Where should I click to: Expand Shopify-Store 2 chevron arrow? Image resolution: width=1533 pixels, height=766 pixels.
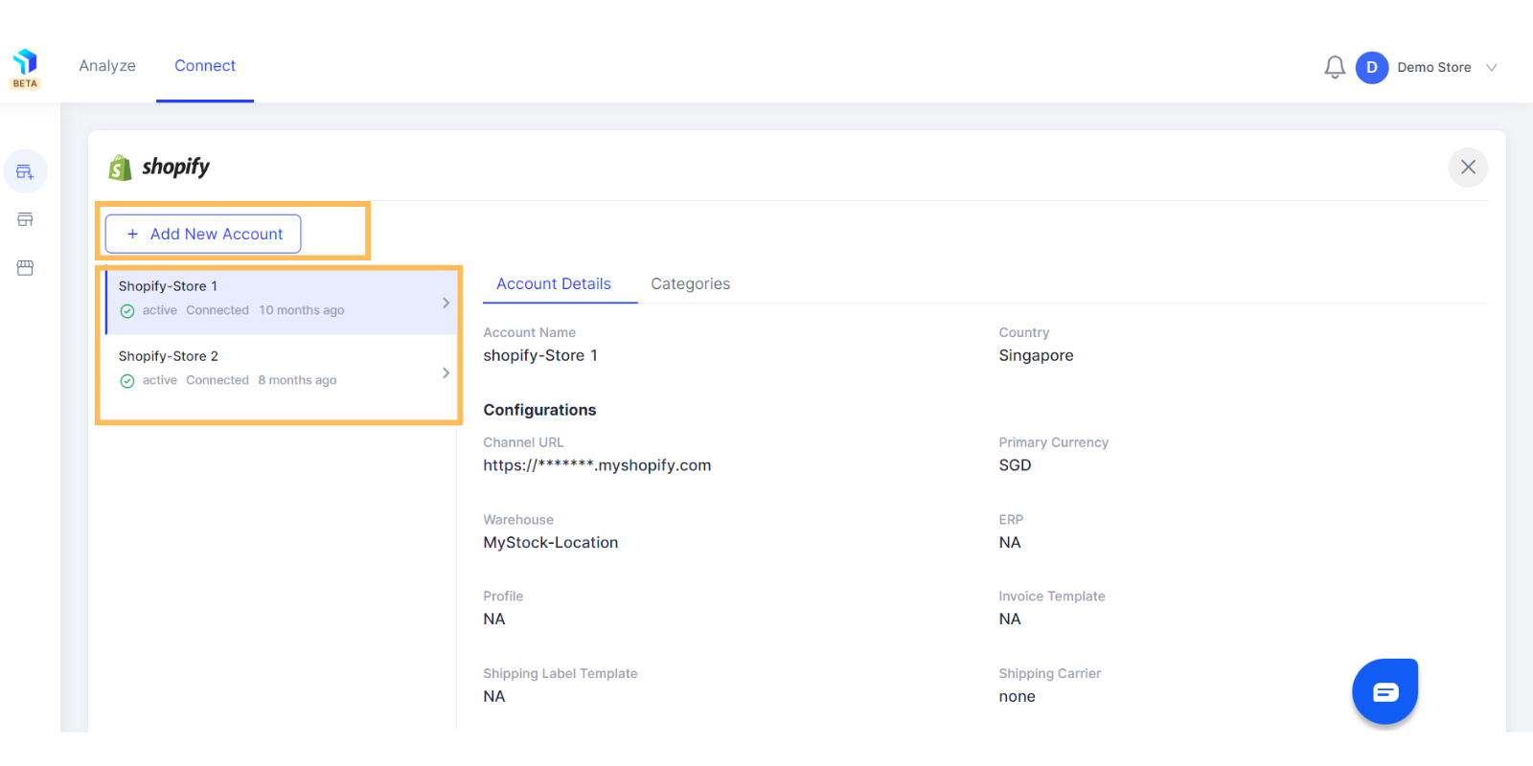(x=446, y=372)
